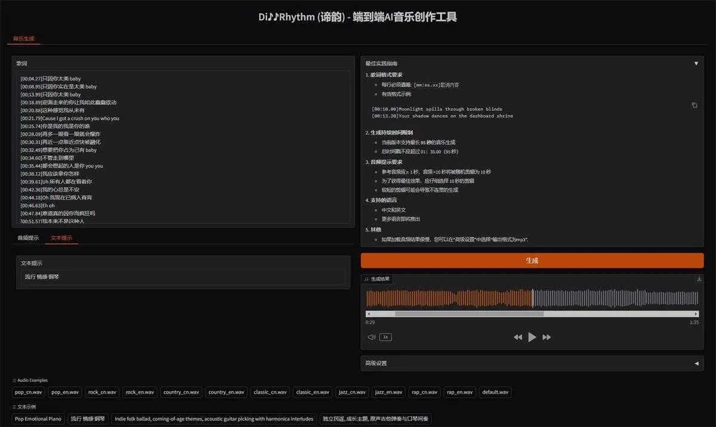716x427 pixels.
Task: Switch to the audio prompt tab
Action: point(28,238)
